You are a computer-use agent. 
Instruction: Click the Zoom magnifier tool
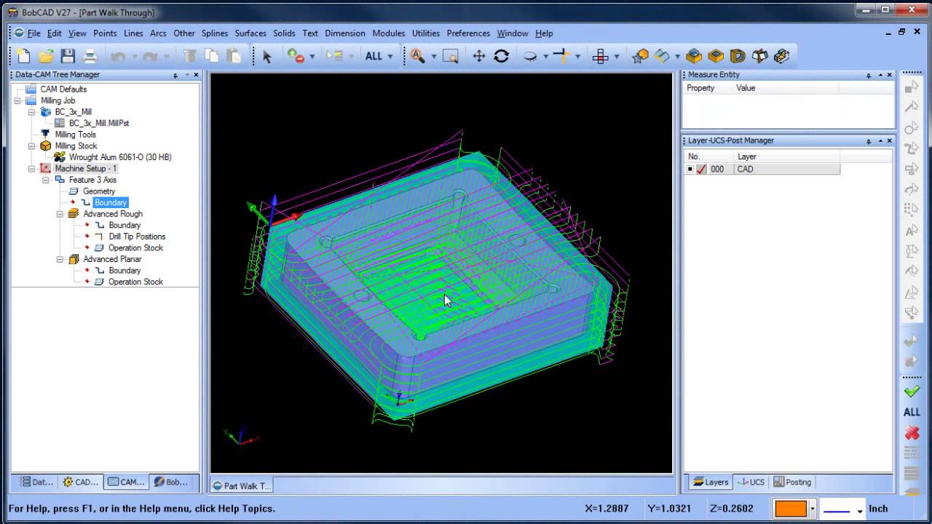pyautogui.click(x=417, y=56)
